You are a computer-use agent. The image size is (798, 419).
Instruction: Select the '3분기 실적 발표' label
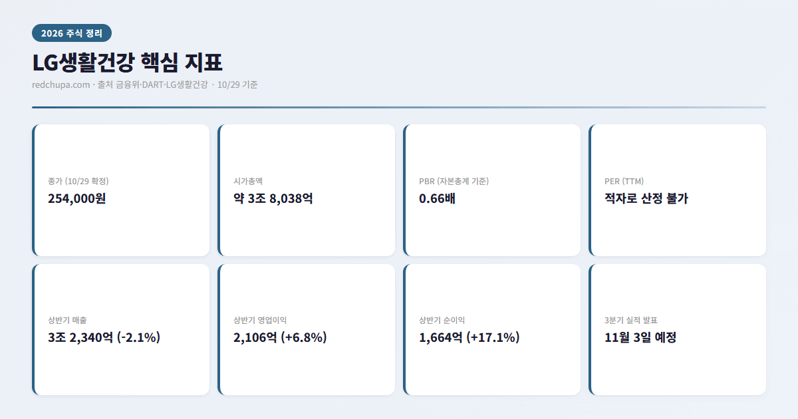click(631, 320)
